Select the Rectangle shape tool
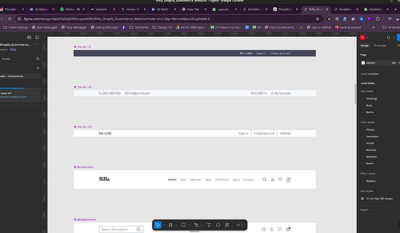The image size is (400, 233). point(184,225)
